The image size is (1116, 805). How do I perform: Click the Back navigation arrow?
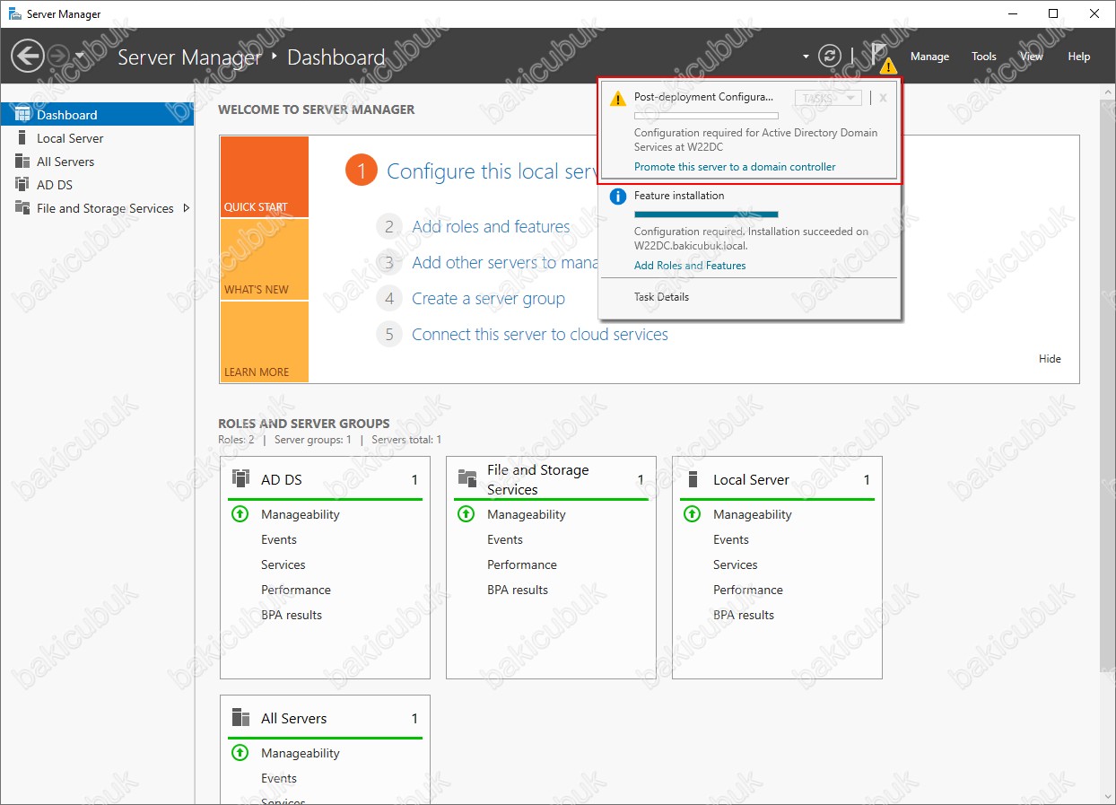pos(28,57)
